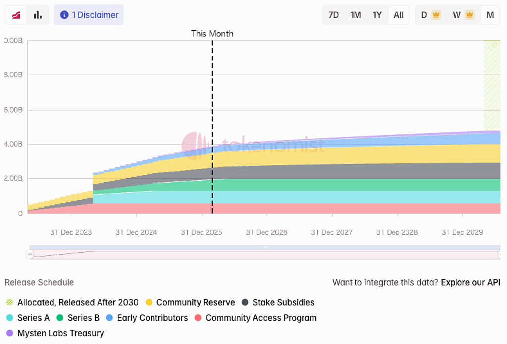The width and height of the screenshot is (507, 344).
Task: Toggle the Series B legend dot
Action: 60,318
